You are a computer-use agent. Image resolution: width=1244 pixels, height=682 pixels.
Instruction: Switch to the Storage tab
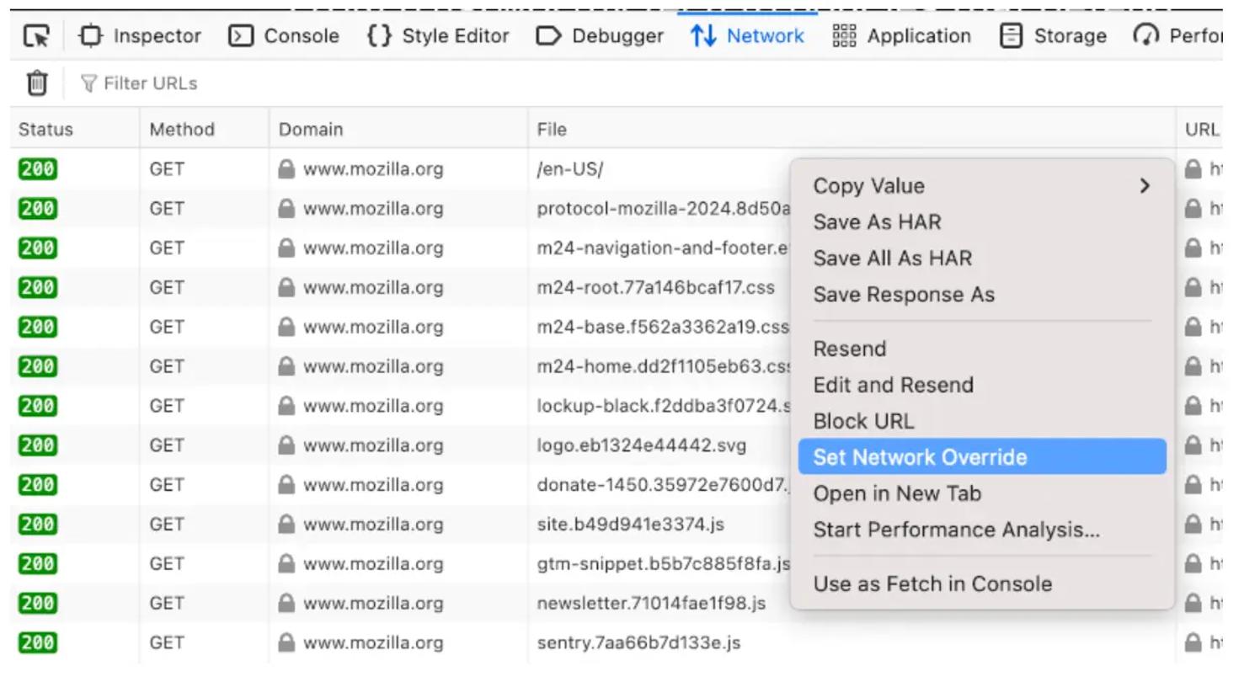pyautogui.click(x=1053, y=36)
